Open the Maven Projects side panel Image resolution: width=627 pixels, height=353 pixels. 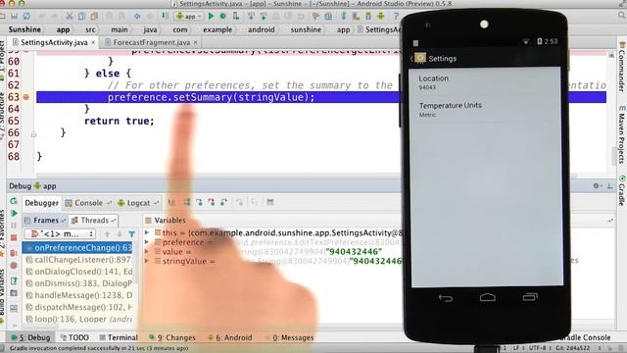[x=622, y=134]
